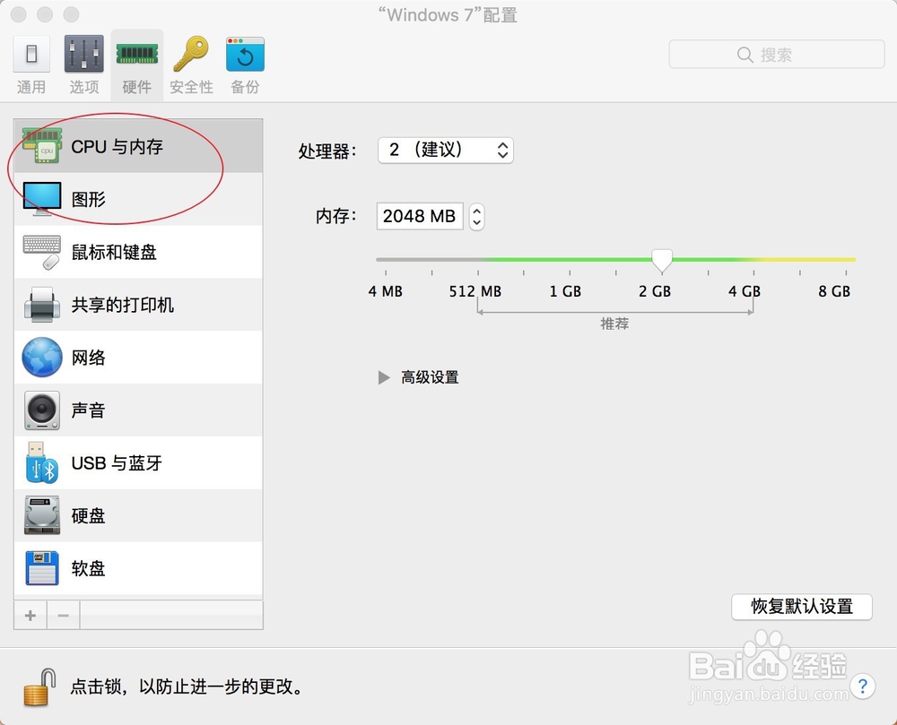Open the 处理器 processor count dropdown

(x=446, y=151)
